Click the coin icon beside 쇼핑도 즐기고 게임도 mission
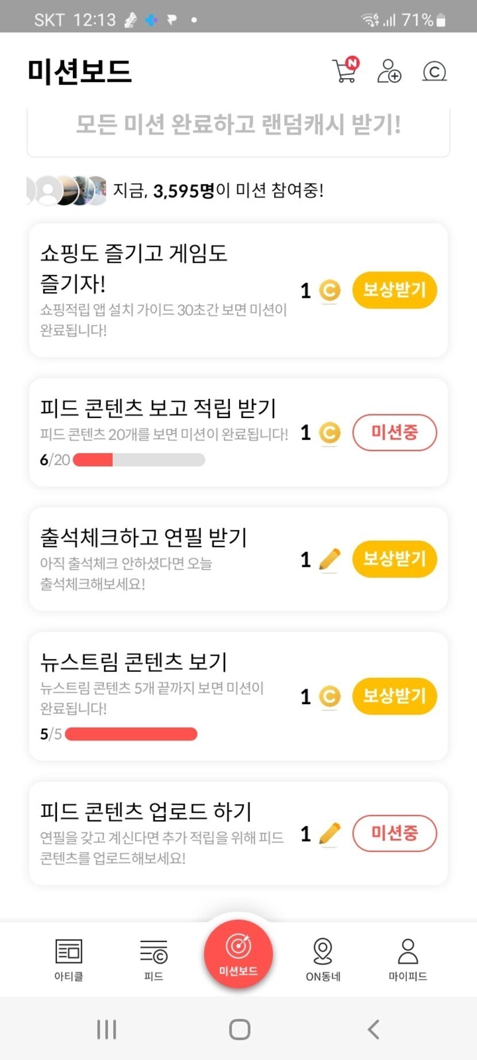The height and width of the screenshot is (1060, 477). (329, 290)
